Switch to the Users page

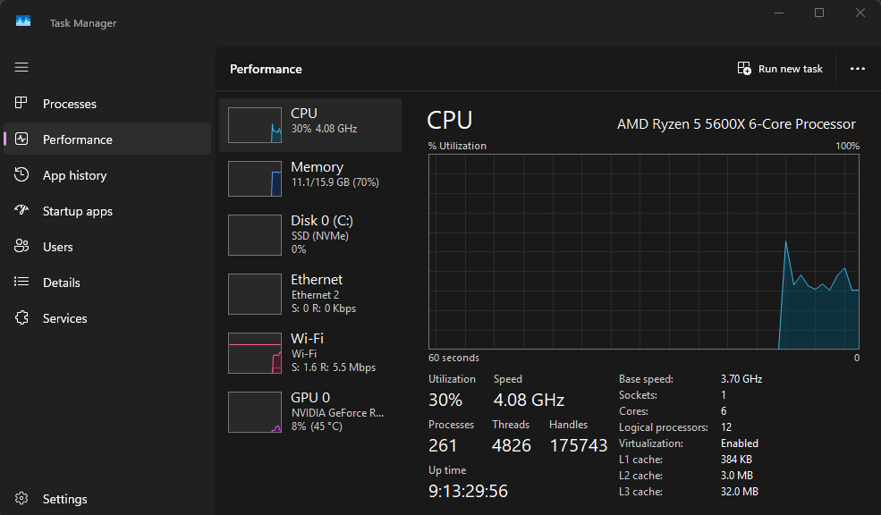(107, 247)
